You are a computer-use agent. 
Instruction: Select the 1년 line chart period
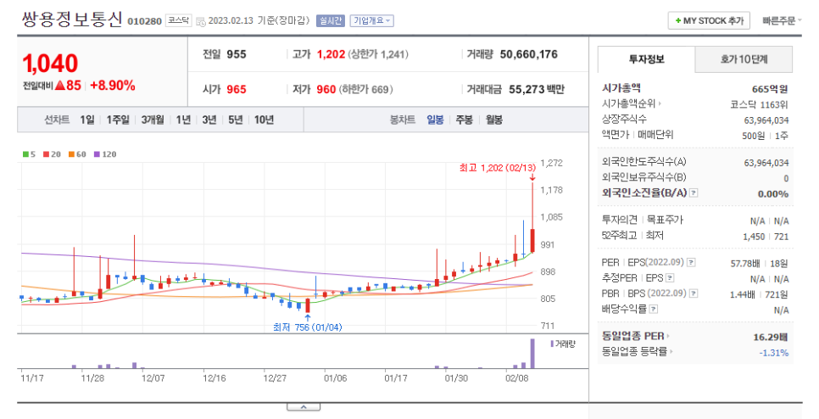(x=183, y=120)
